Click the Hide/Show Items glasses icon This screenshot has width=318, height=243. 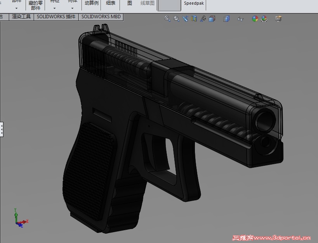[240, 18]
